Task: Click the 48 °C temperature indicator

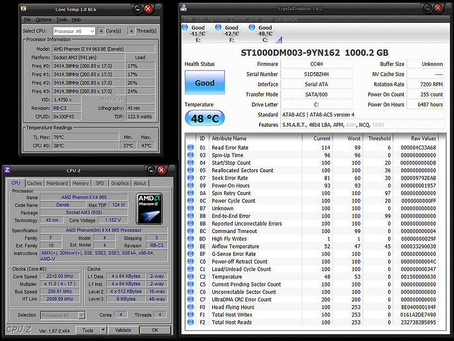Action: coord(204,118)
